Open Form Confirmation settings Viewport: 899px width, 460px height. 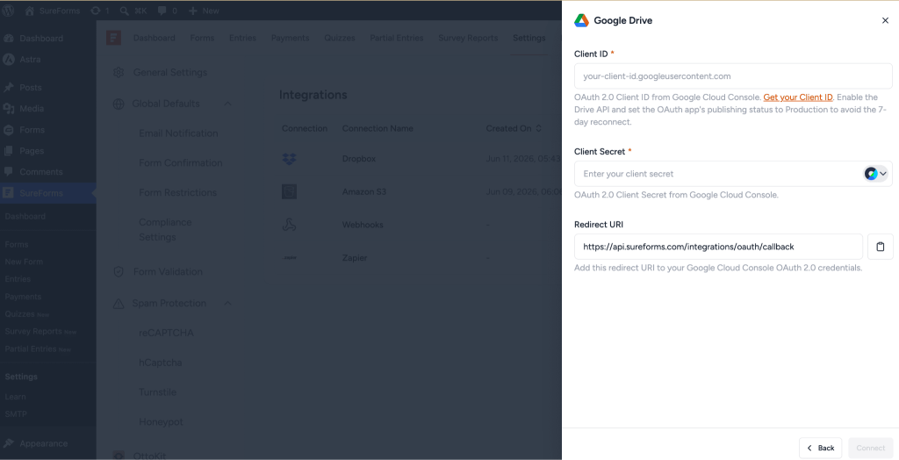pyautogui.click(x=181, y=163)
